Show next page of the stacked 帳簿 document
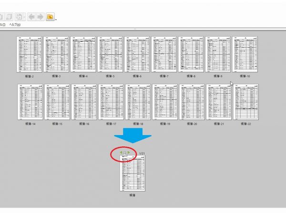Image resolution: width=286 pixels, height=213 pixels. pos(129,153)
